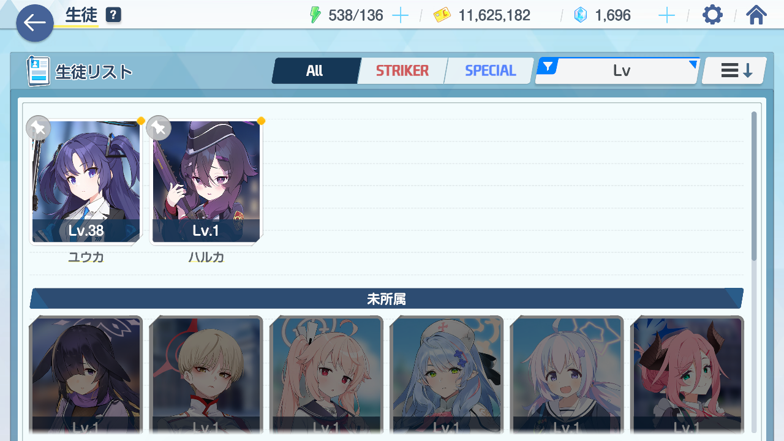Open settings via the gear icon

[712, 15]
